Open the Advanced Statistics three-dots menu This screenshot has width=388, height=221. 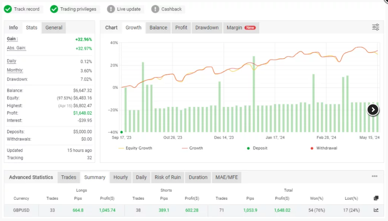(375, 176)
